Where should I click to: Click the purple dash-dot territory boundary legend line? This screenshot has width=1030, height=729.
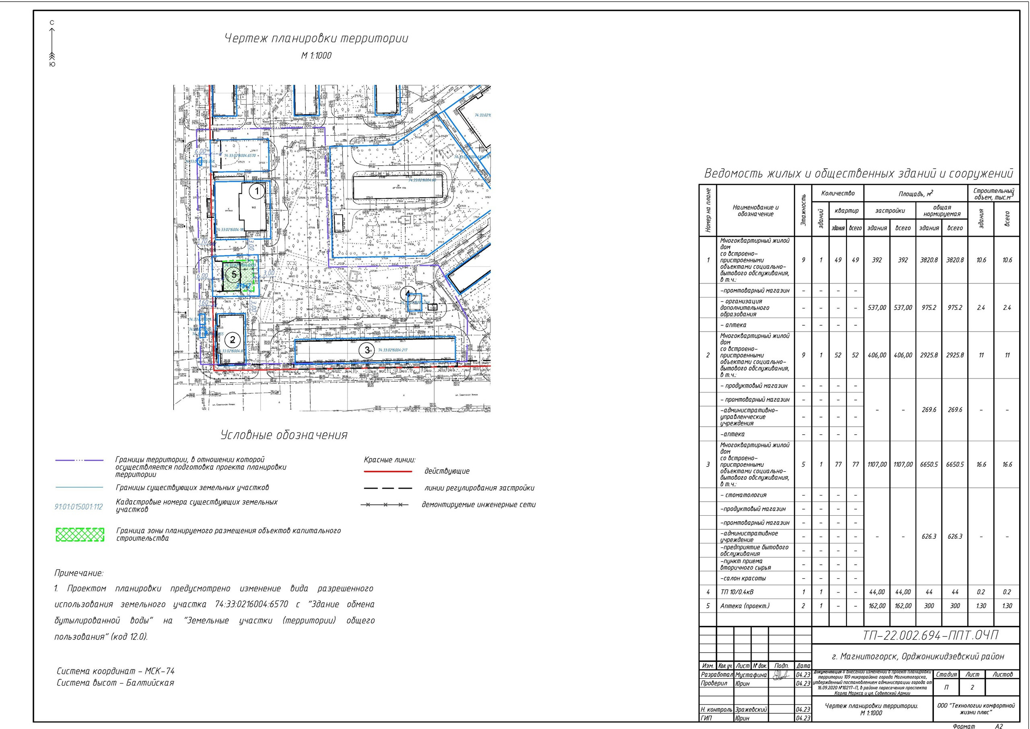click(x=79, y=460)
